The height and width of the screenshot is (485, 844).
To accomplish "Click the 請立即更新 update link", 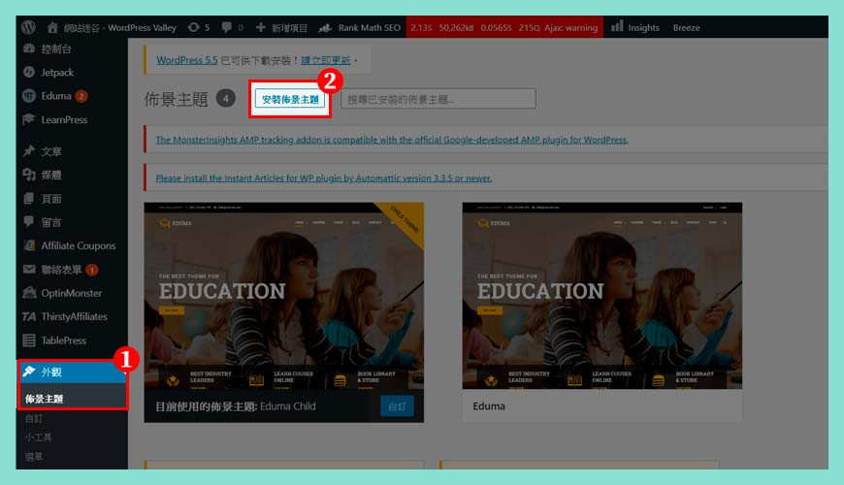I will [326, 60].
